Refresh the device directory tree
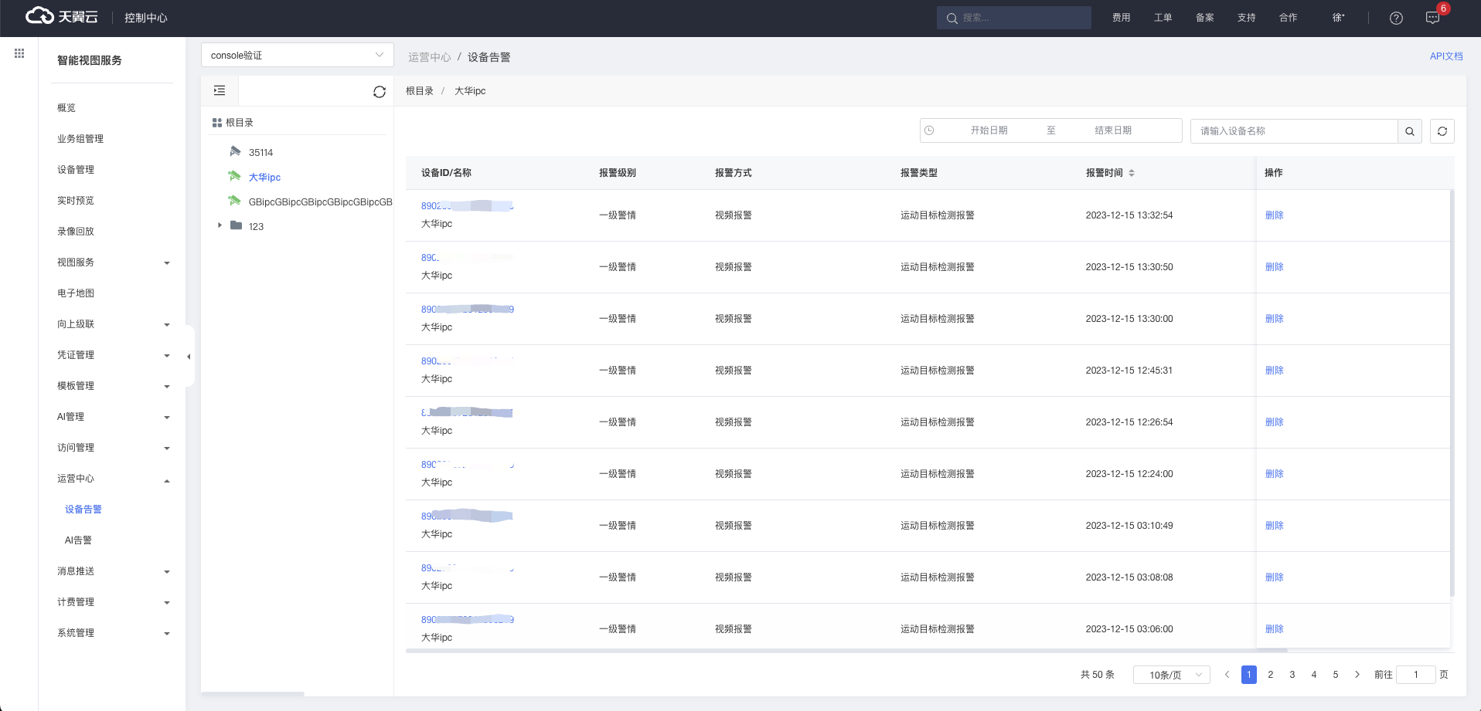This screenshot has width=1481, height=711. coord(379,92)
